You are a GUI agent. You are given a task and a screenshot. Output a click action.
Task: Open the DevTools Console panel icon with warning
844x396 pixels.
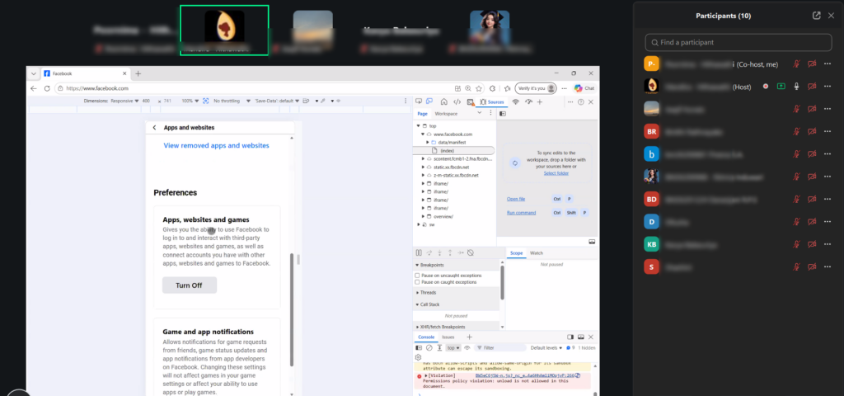click(470, 101)
